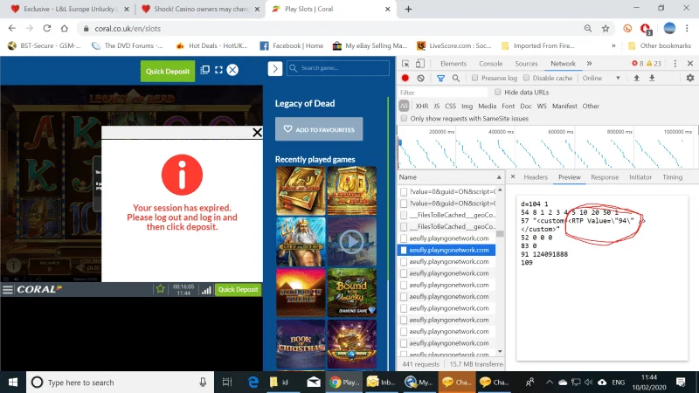Toggle the device toolbar icon in DevTools

point(420,64)
